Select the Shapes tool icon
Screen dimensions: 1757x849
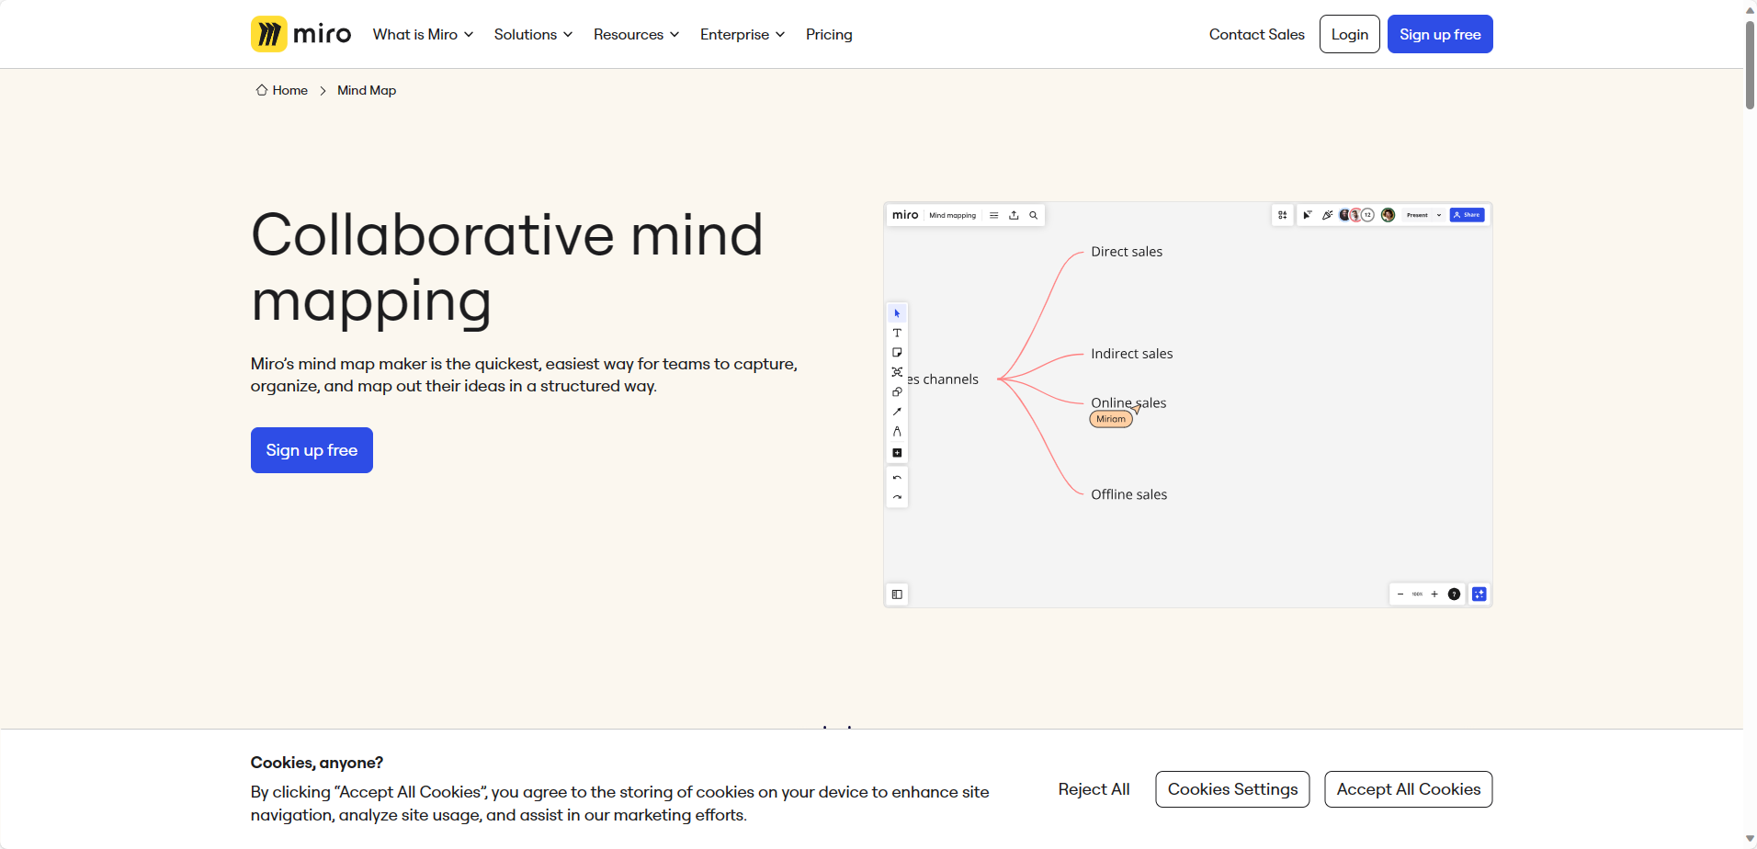897,392
